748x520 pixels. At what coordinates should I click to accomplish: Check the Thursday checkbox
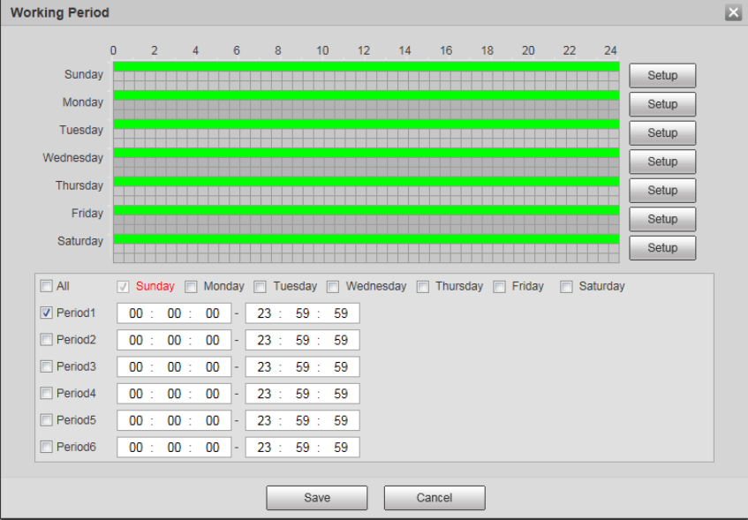tap(423, 287)
